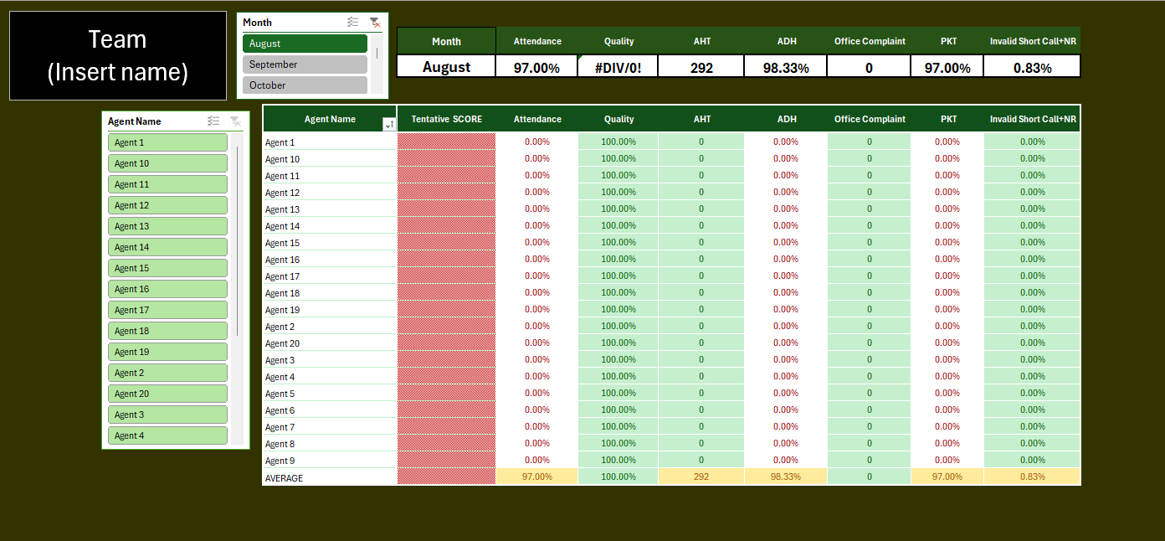The width and height of the screenshot is (1165, 541).
Task: Choose Agent 20 in Agent Name slicer
Action: coord(167,394)
